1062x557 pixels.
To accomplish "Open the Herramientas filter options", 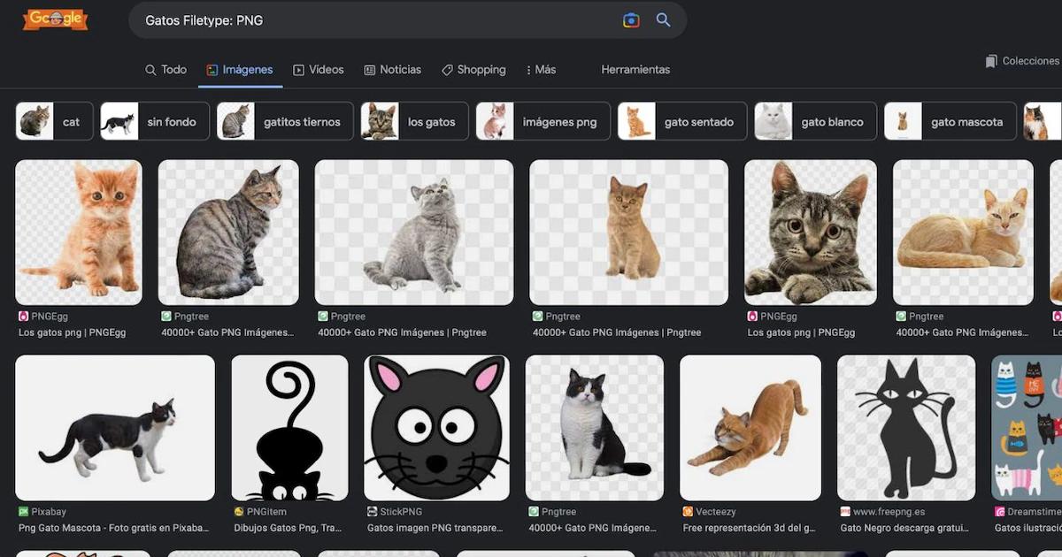I will click(635, 70).
